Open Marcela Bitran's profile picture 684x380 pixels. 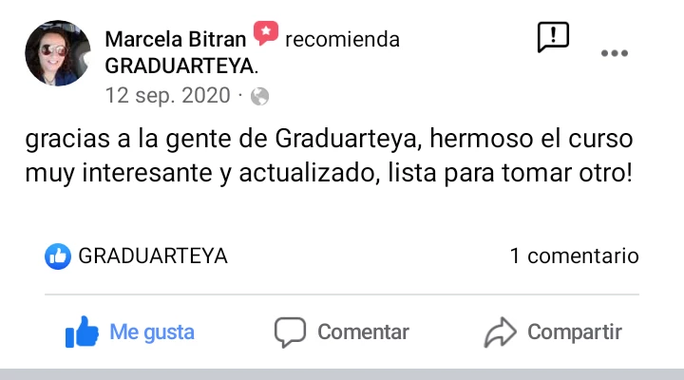point(58,54)
